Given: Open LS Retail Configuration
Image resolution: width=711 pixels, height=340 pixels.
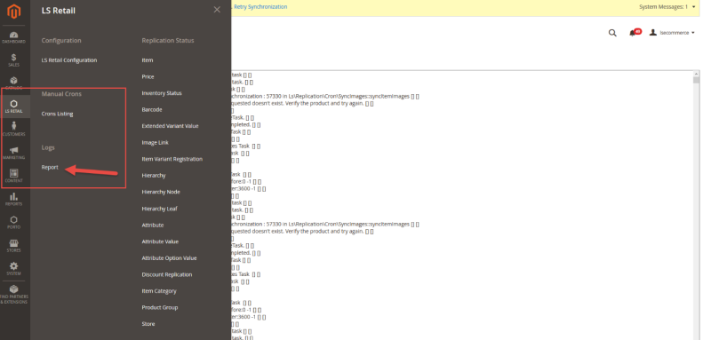Looking at the screenshot, I should click(69, 60).
